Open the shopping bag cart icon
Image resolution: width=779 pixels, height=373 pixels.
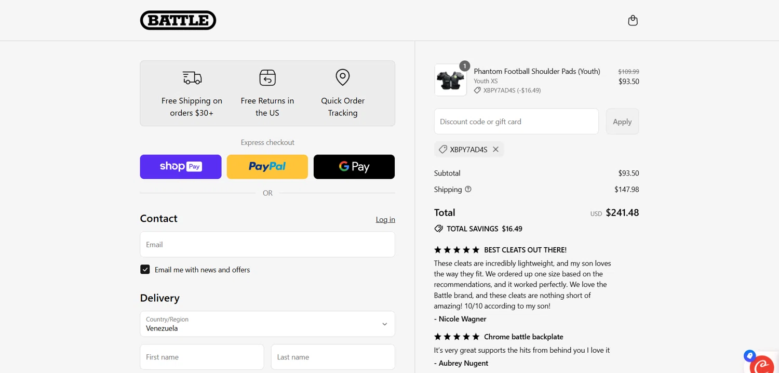[x=633, y=20]
